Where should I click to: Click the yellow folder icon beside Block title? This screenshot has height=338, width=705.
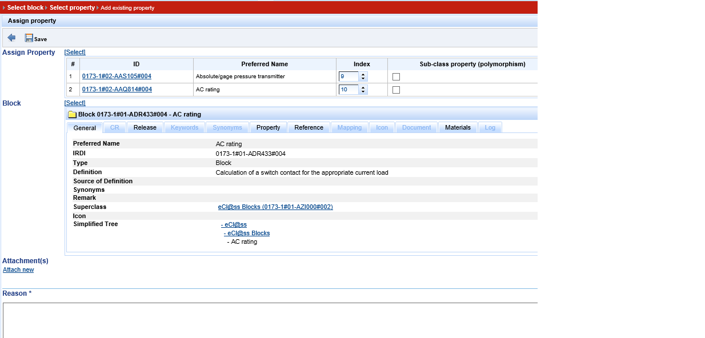(x=72, y=114)
